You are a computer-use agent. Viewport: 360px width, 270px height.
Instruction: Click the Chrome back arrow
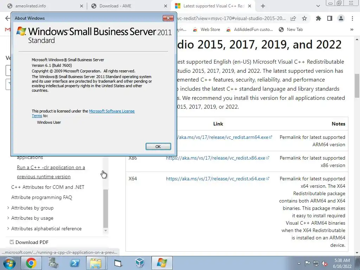click(x=8, y=18)
